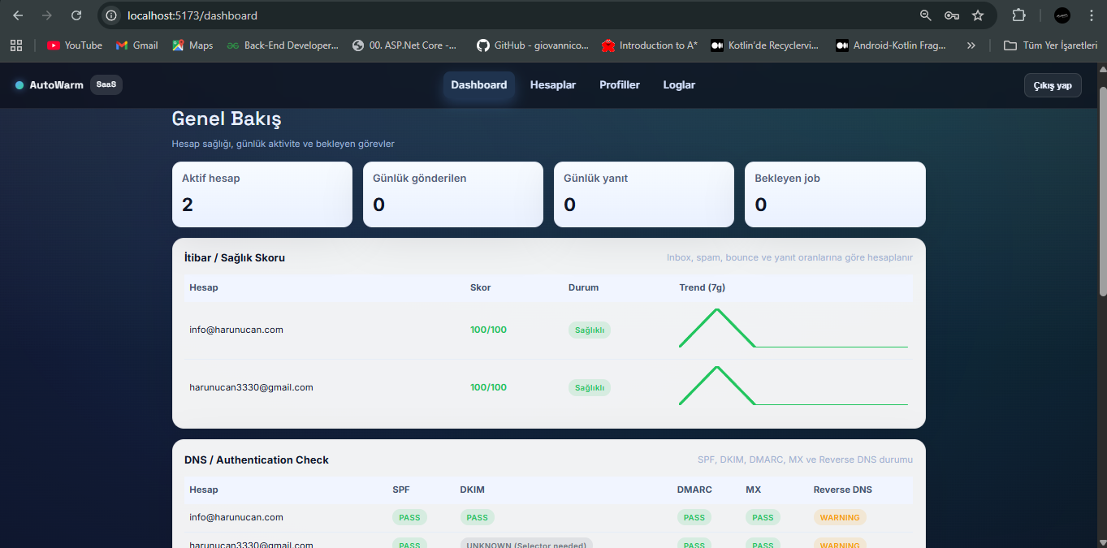
Task: Open the Chrome extensions puzzle icon
Action: 1018,15
